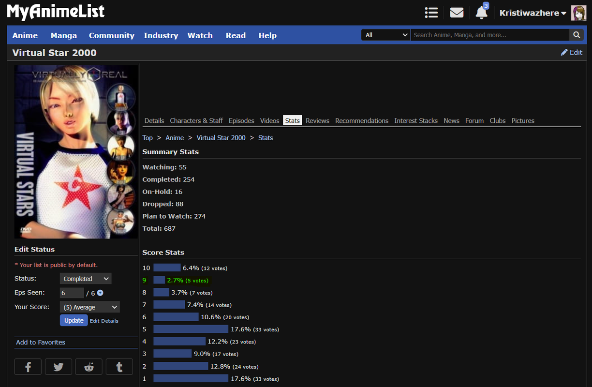The image size is (592, 387).
Task: Click the 12.8% (24 votes) text
Action: [234, 366]
